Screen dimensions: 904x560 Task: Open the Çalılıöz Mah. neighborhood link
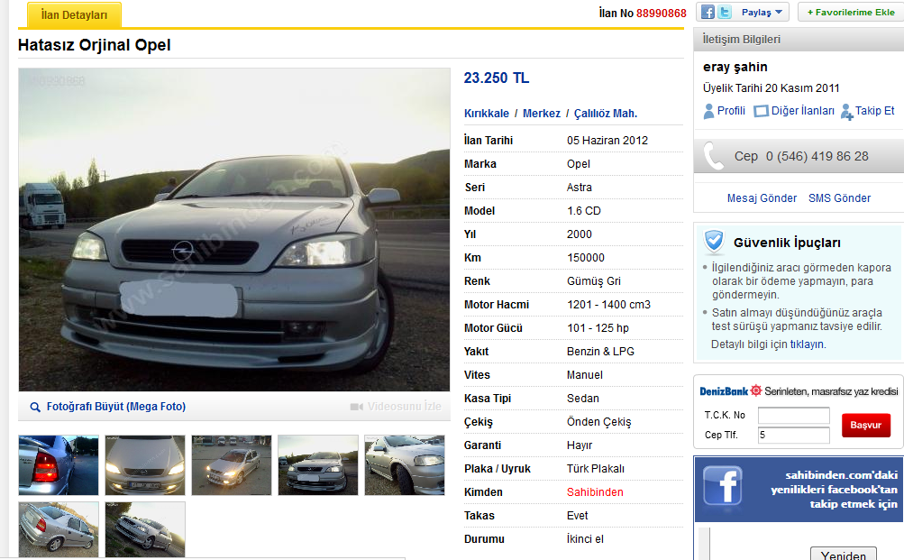pyautogui.click(x=606, y=114)
